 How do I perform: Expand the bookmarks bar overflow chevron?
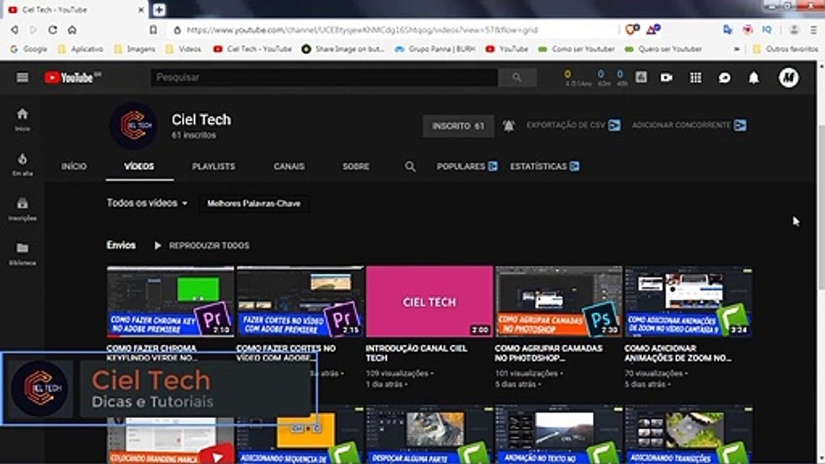pyautogui.click(x=737, y=49)
